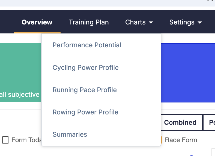
Task: Click the bookmark star icon
Action: coord(210,1)
